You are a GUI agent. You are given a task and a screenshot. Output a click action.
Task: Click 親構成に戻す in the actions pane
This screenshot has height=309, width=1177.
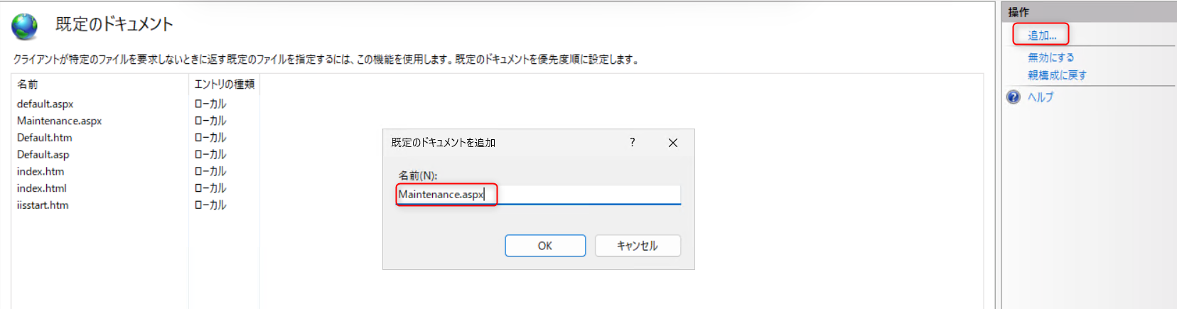pos(1057,75)
